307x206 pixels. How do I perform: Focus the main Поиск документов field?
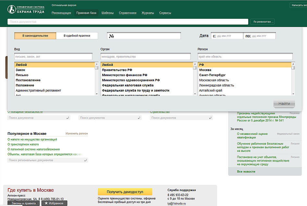tap(128, 22)
